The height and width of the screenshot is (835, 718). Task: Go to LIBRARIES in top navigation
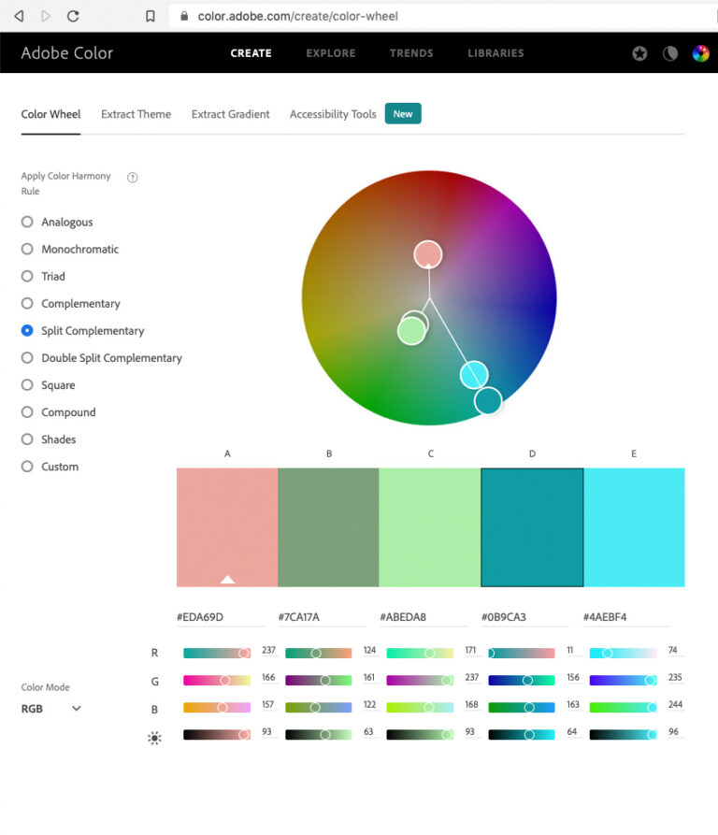click(x=495, y=53)
